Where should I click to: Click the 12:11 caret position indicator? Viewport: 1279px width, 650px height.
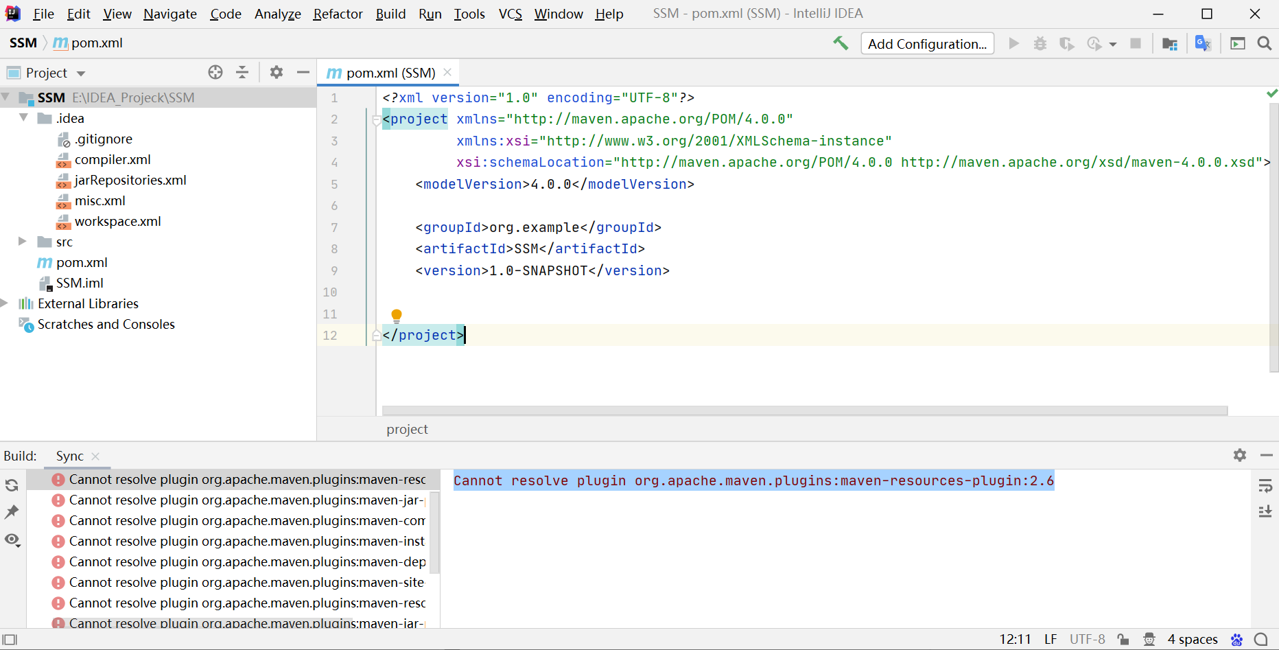click(1015, 639)
